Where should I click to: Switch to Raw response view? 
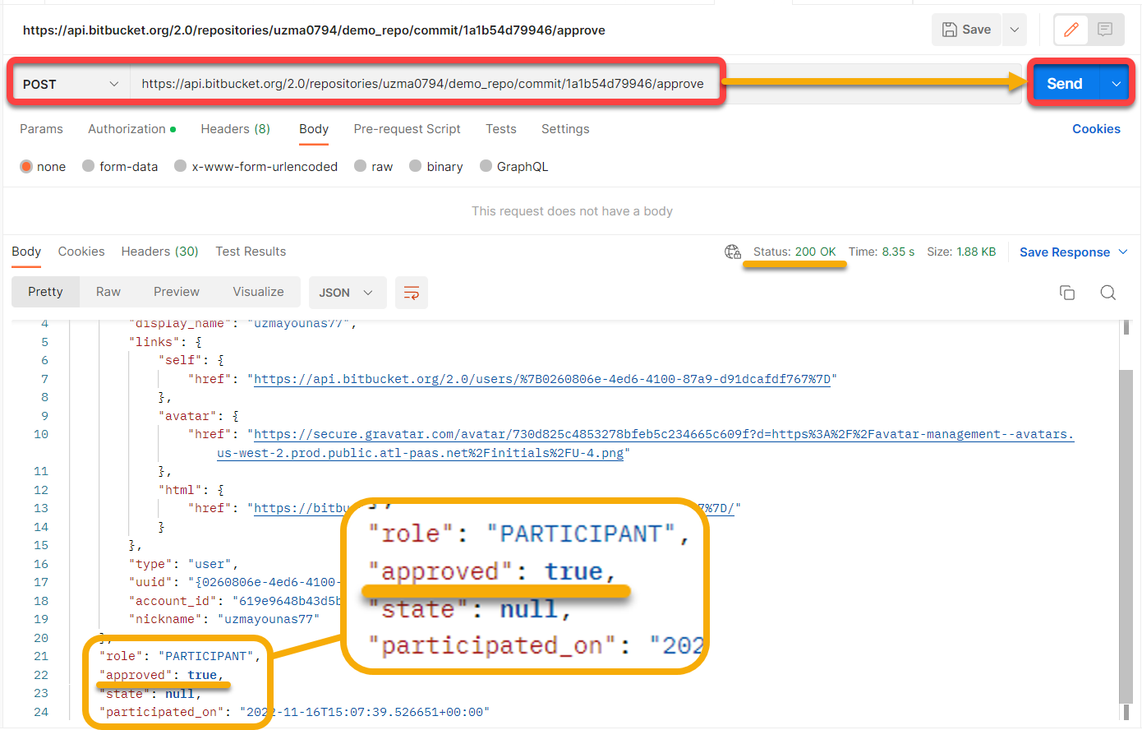coord(108,292)
